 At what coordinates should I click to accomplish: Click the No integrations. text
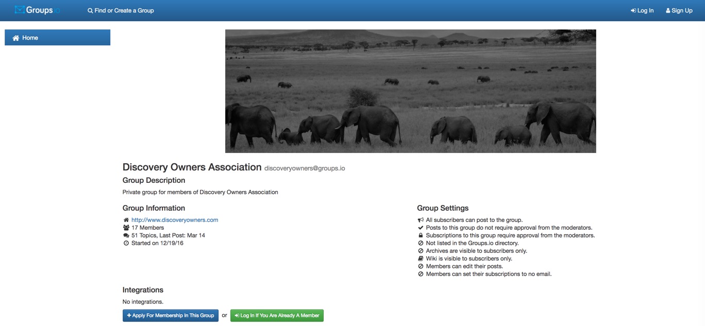[x=143, y=302]
